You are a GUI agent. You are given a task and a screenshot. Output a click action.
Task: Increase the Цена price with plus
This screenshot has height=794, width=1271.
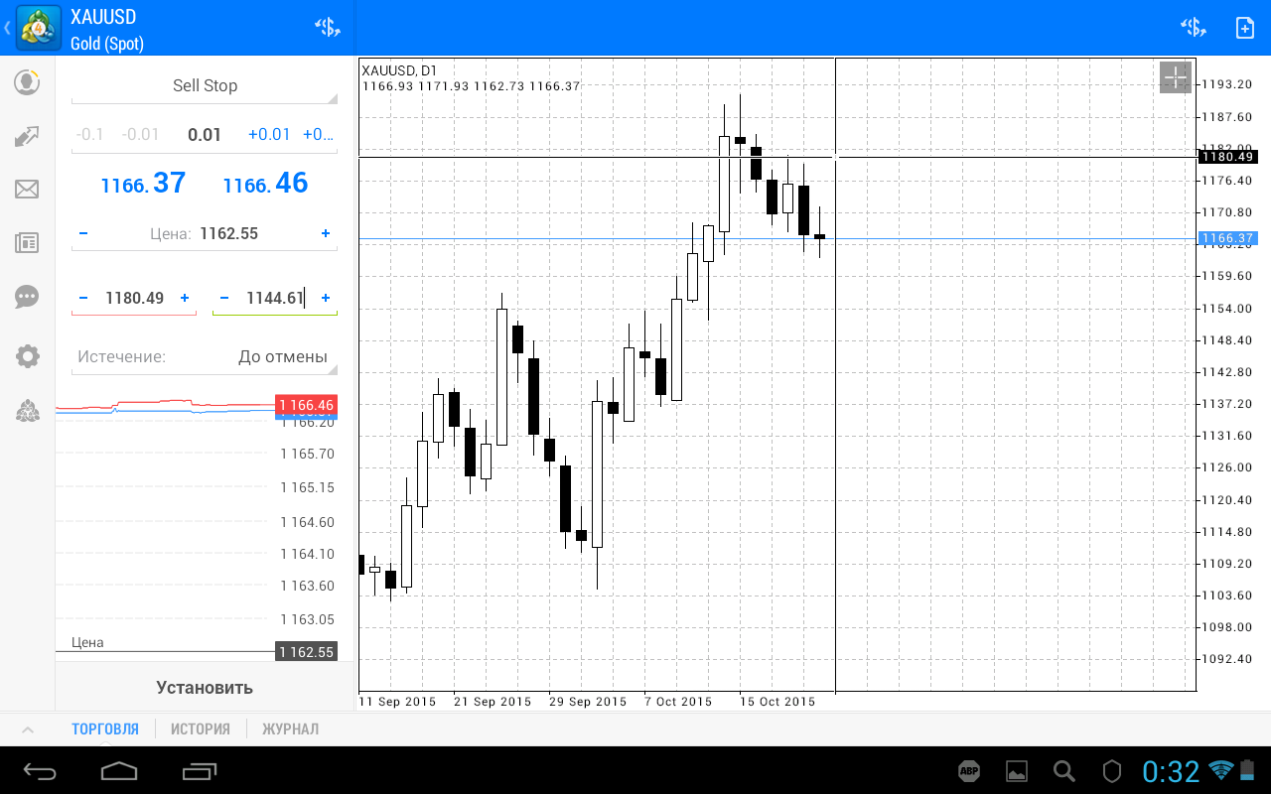[x=326, y=233]
